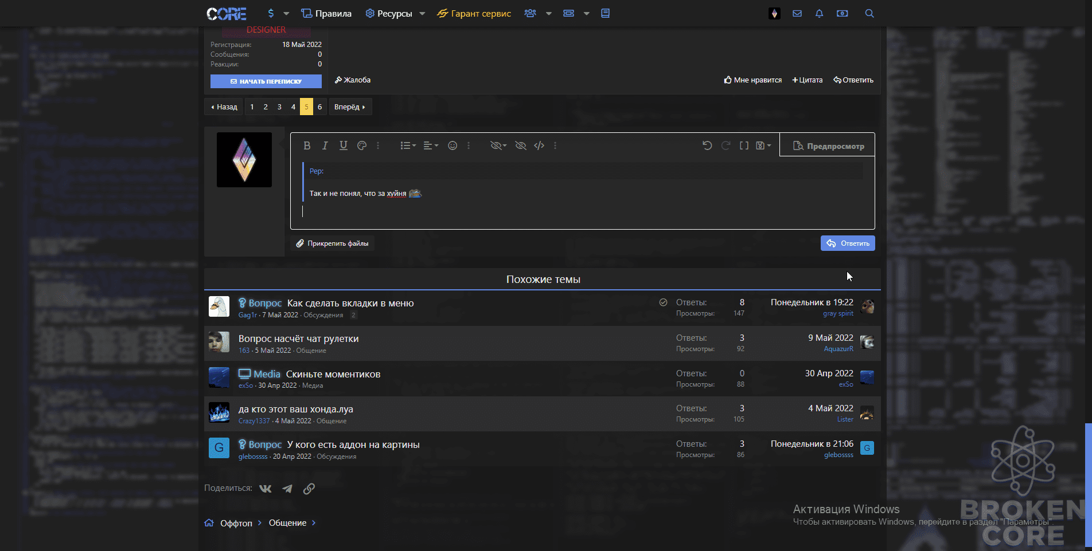
Task: Open the members group icon menu
Action: click(531, 13)
